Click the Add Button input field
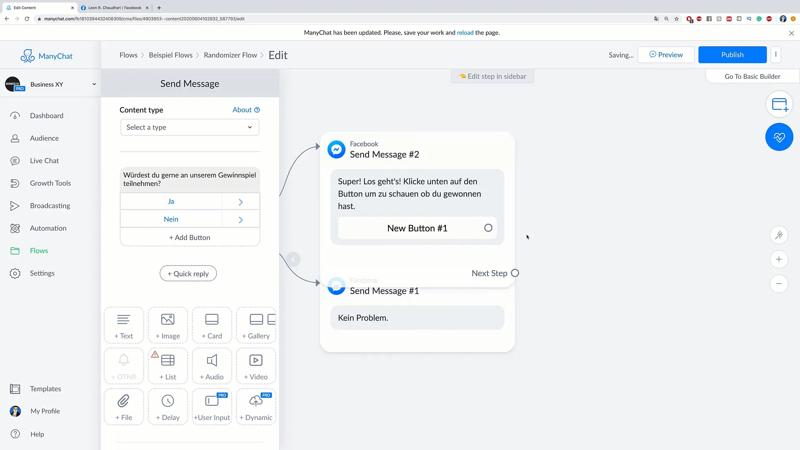Image resolution: width=800 pixels, height=450 pixels. click(190, 237)
